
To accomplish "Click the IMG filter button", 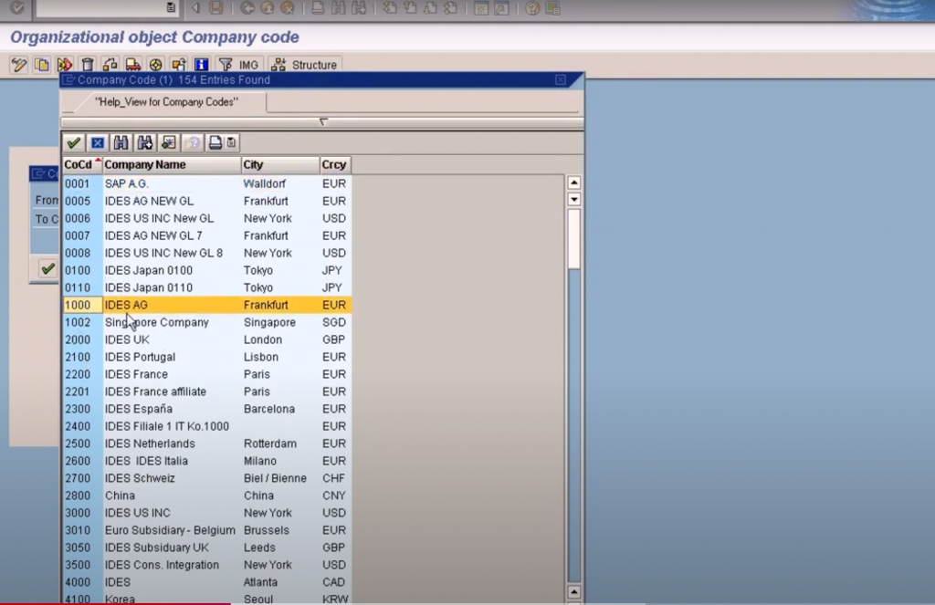I will (239, 65).
